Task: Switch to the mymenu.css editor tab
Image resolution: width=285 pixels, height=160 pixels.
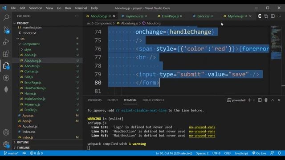Action: (134, 16)
